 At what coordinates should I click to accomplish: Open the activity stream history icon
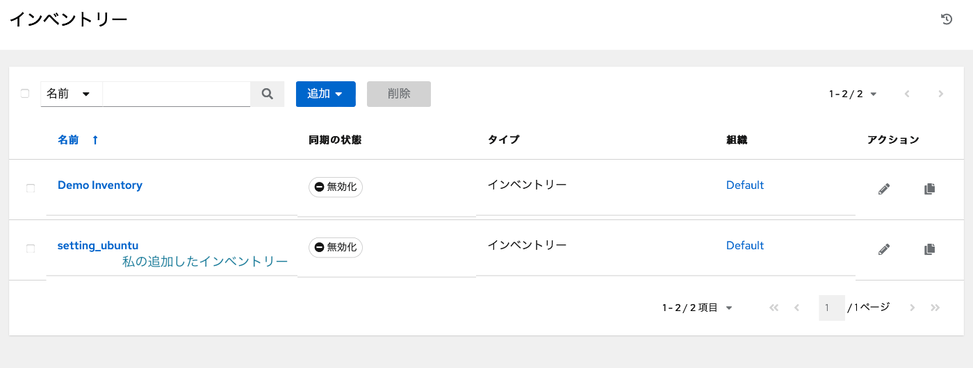click(946, 19)
